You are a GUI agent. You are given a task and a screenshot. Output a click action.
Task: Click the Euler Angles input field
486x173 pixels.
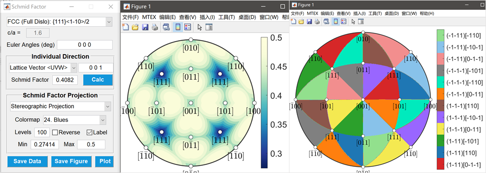coord(85,45)
